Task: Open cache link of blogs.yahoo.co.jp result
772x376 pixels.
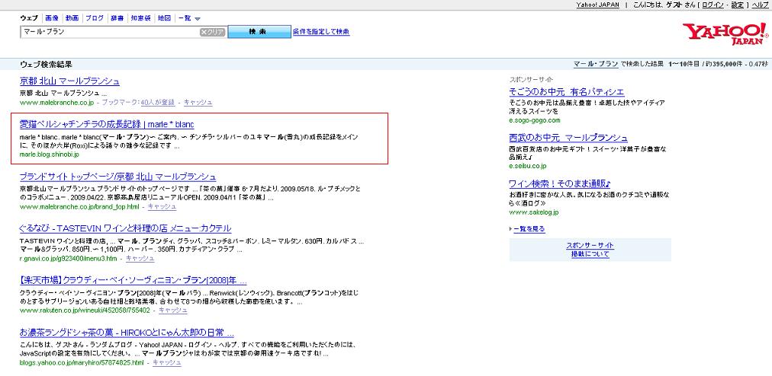Action: [167, 363]
